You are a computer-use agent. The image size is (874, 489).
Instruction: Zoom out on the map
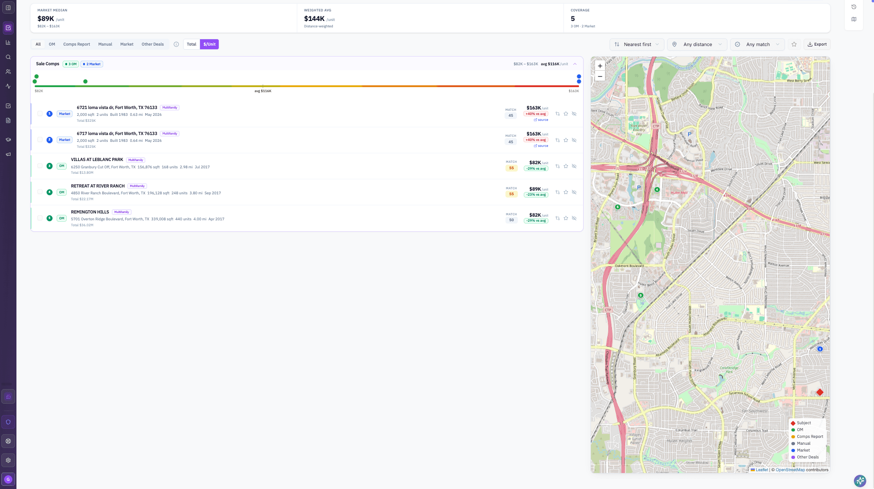600,76
